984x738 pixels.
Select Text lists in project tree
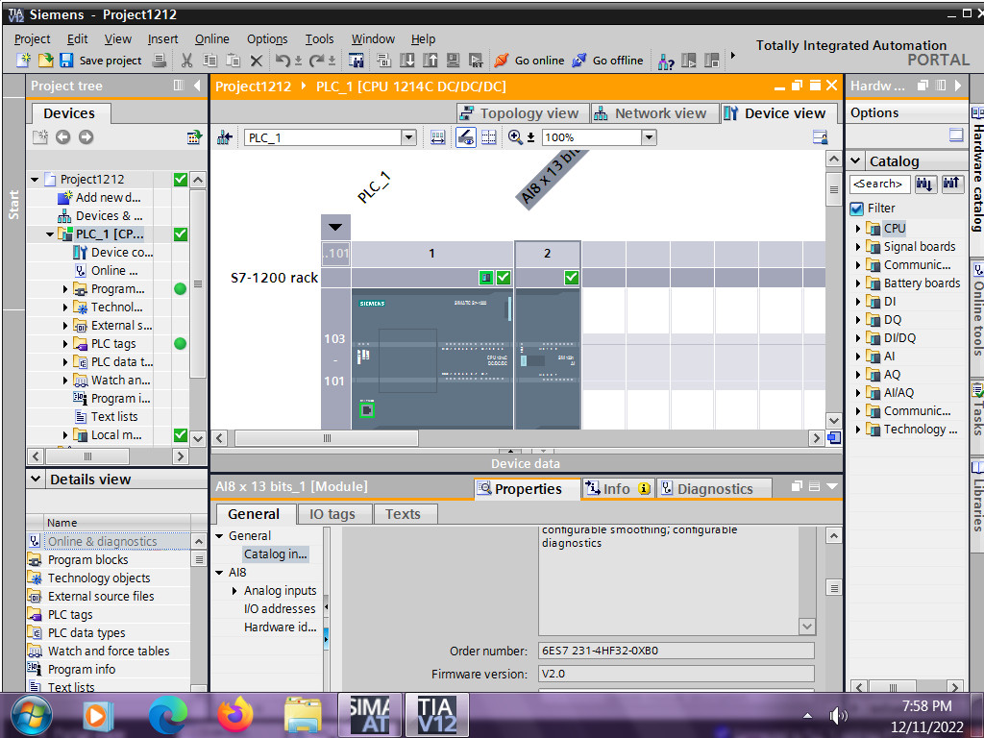(x=106, y=417)
